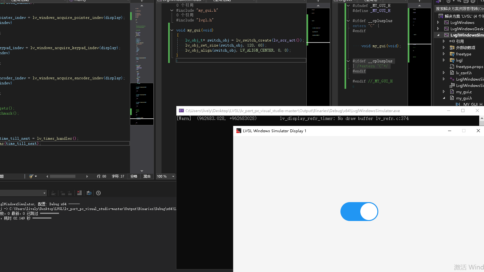Image resolution: width=484 pixels, height=272 pixels.
Task: Collapse the #ifndef _MY_GUI_H block
Action: point(348,6)
